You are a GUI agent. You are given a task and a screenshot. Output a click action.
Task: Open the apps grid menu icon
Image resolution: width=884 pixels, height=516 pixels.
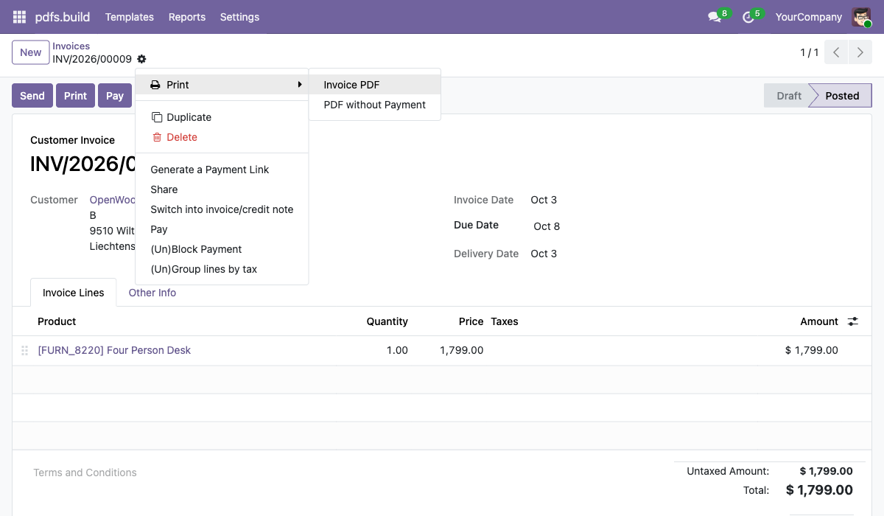[19, 17]
